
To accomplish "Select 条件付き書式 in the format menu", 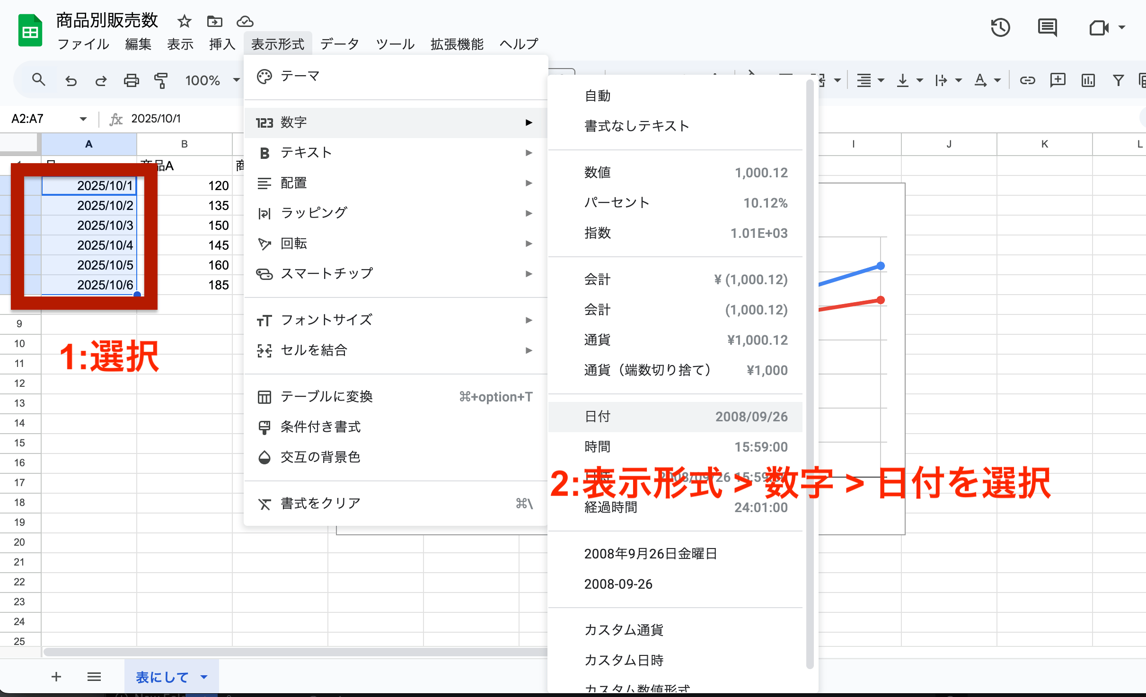I will point(320,427).
